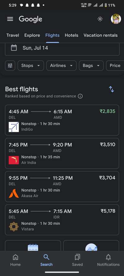Open the all filters sliders icon
124x276 pixels.
(10, 66)
